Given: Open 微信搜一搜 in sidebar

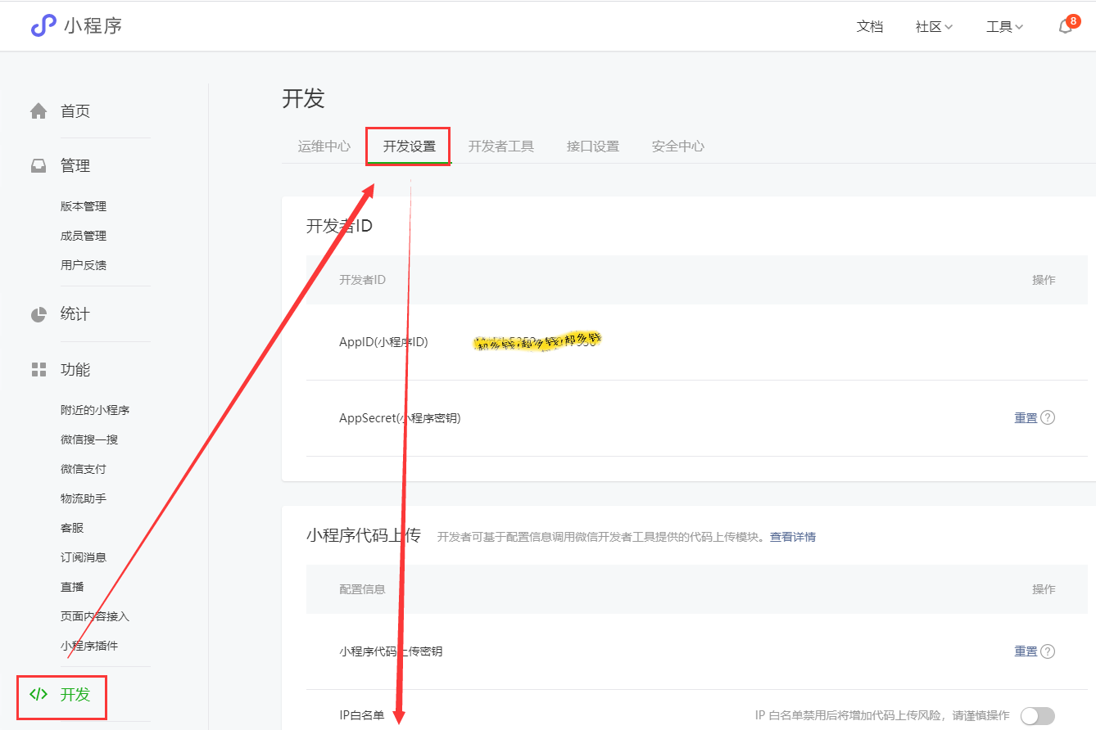Looking at the screenshot, I should pos(89,439).
